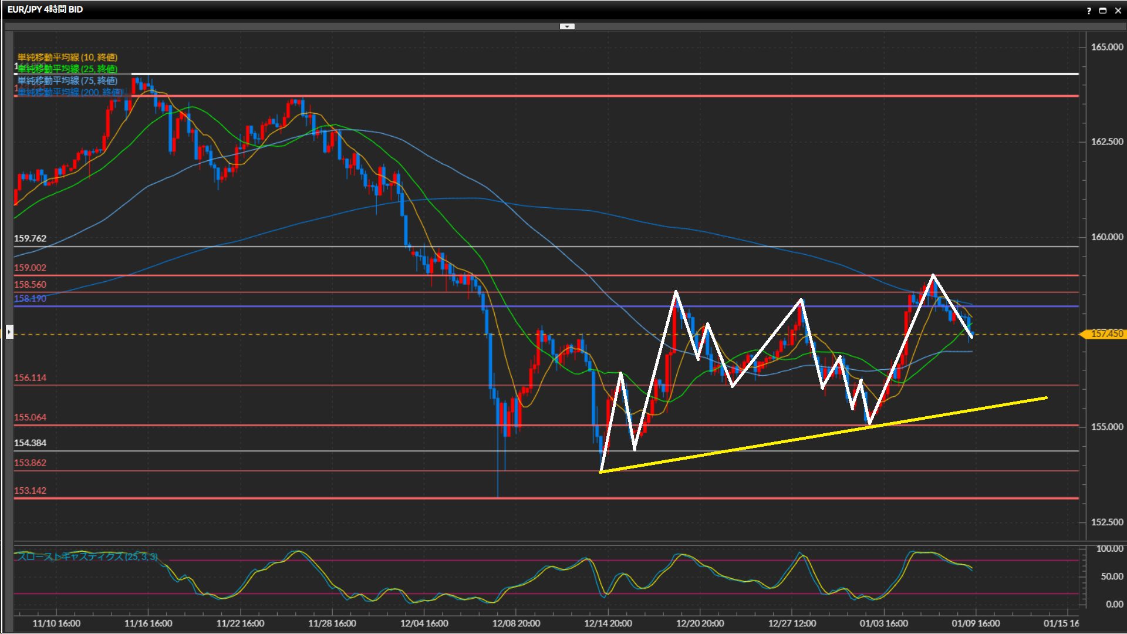Select the 154.384 white horizontal line label
The width and height of the screenshot is (1127, 634).
30,443
